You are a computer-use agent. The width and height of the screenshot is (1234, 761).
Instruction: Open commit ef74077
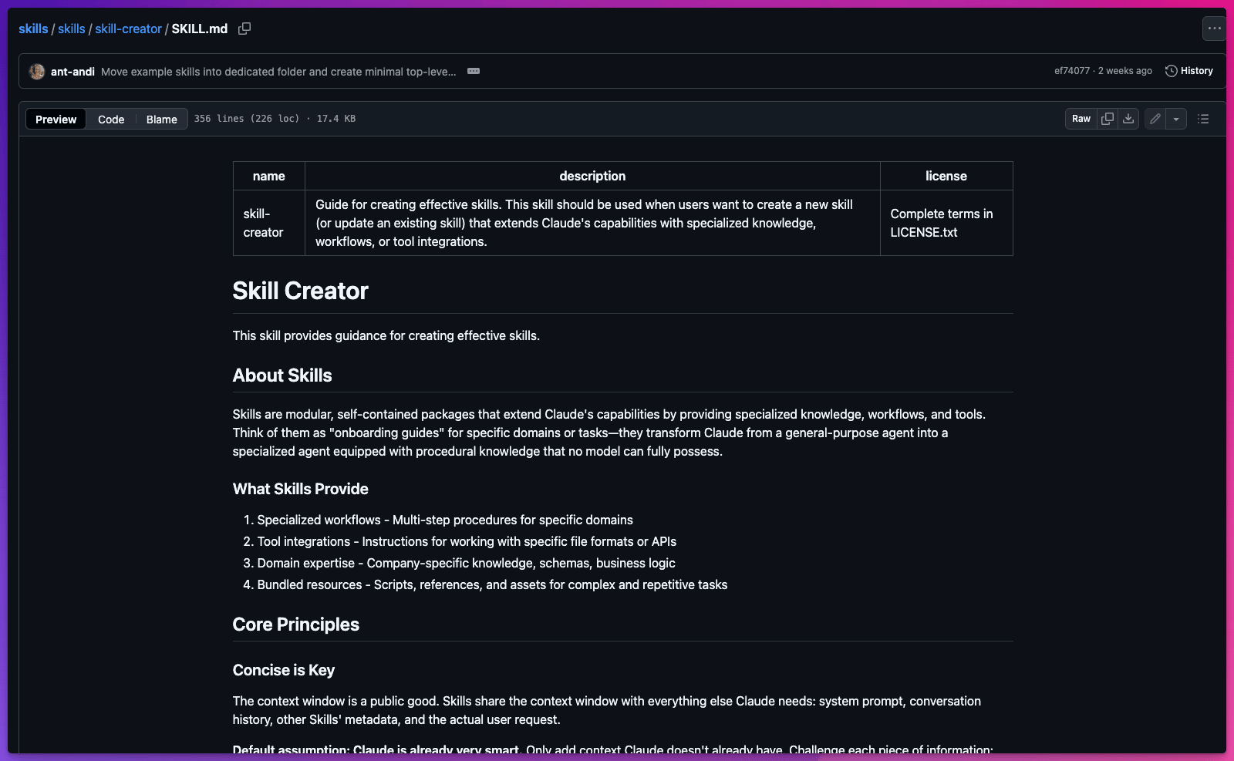(1072, 71)
